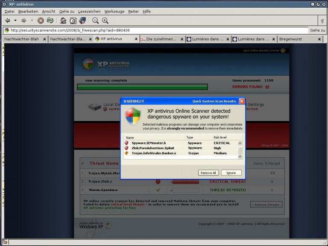This screenshot has width=328, height=246.
Task: Select the Trojan.InfoStealer.Banker.s row
Action: 181,153
